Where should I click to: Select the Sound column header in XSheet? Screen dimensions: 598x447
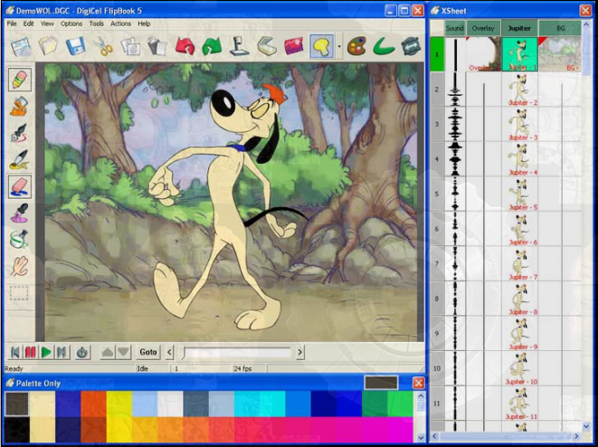pyautogui.click(x=454, y=28)
